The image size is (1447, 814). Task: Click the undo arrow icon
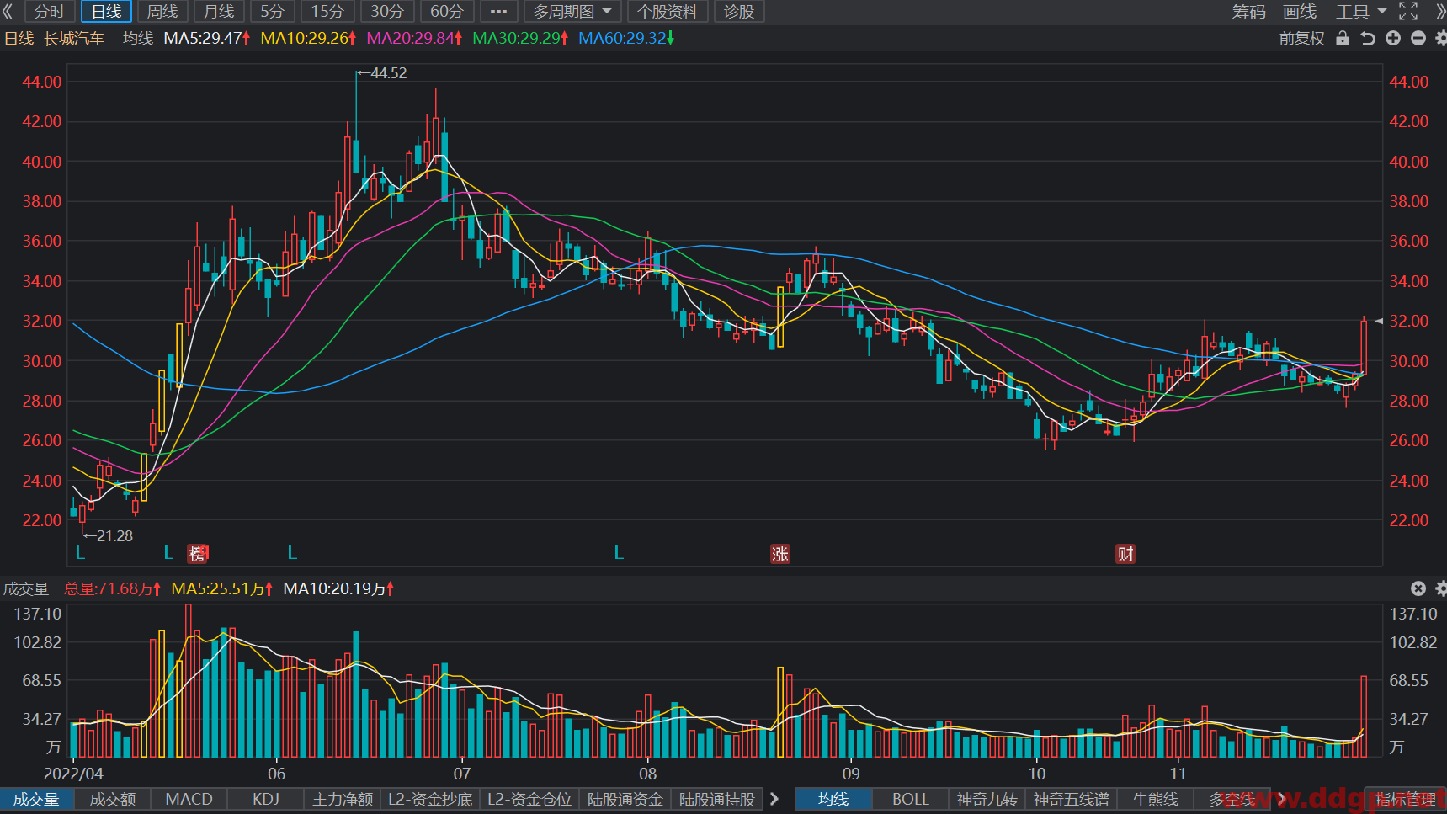pyautogui.click(x=1368, y=39)
